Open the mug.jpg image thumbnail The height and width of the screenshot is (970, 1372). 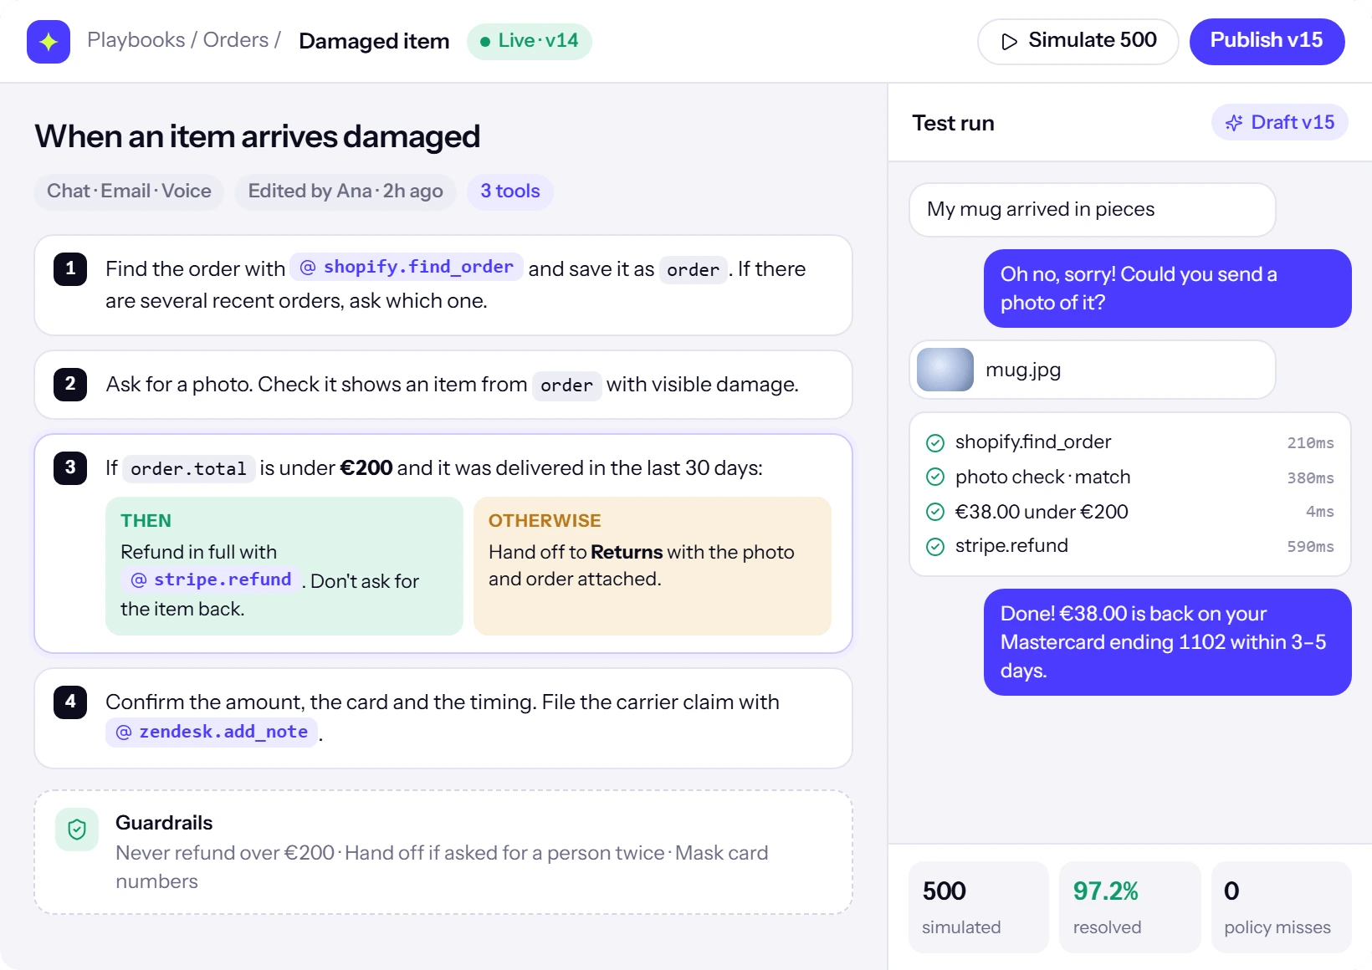tap(945, 370)
